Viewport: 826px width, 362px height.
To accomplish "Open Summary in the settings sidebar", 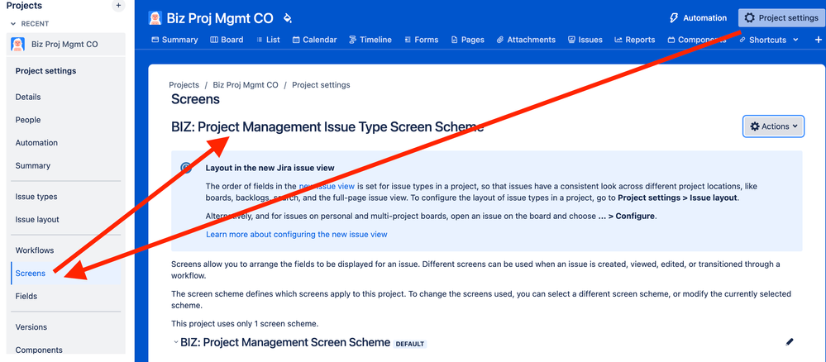I will pyautogui.click(x=33, y=165).
